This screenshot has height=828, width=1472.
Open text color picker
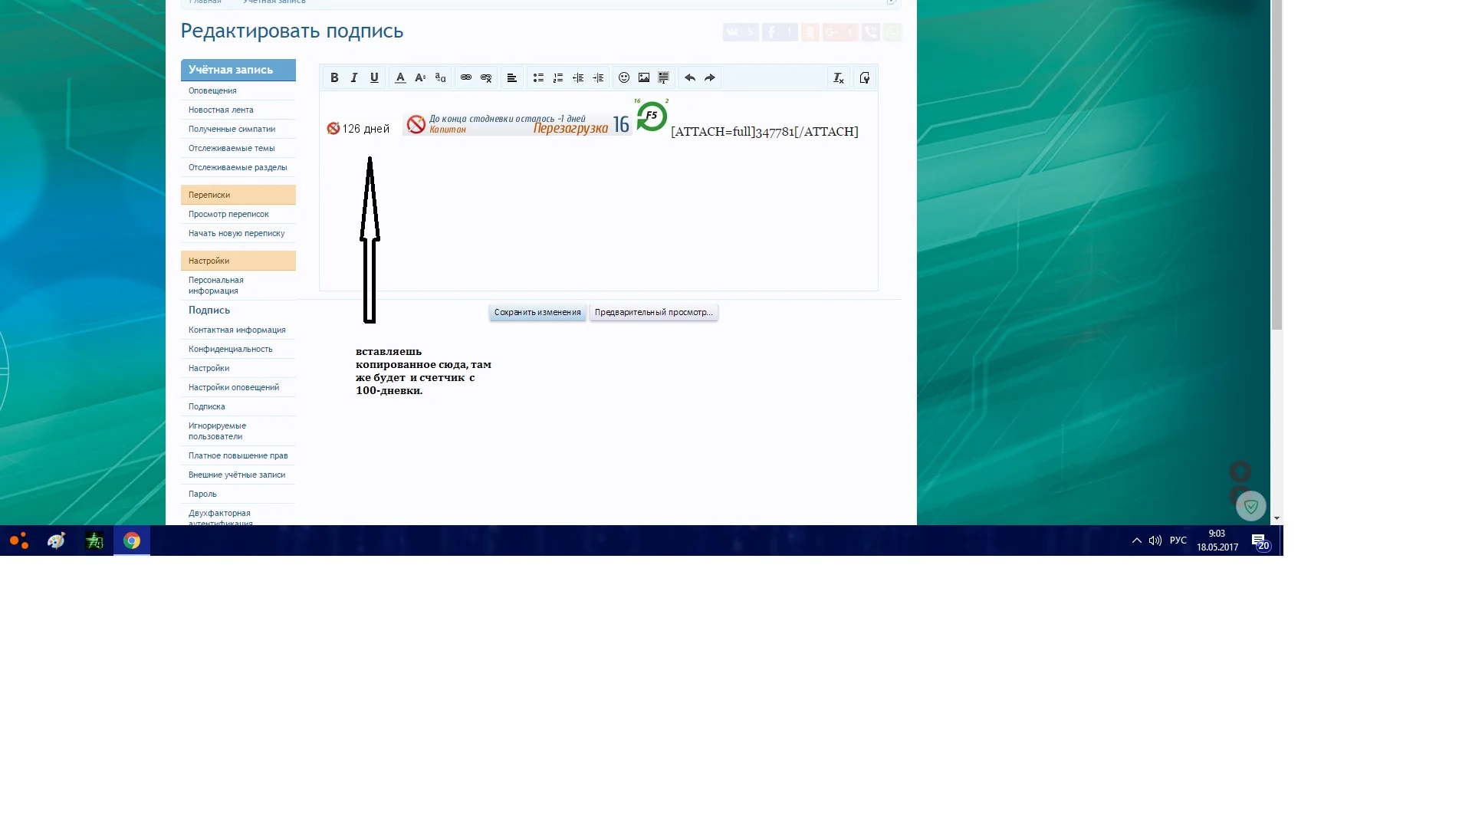(400, 77)
